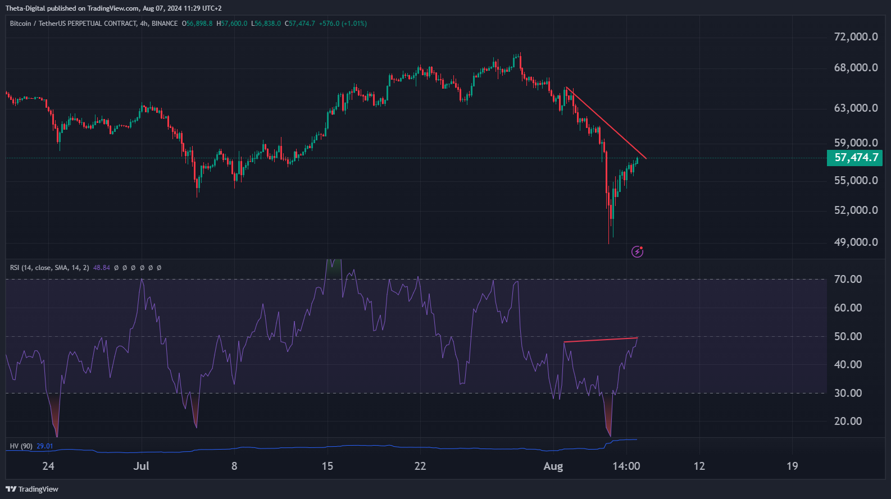Screen dimensions: 891x499
Task: Click the purple lightning event icon
Action: [637, 251]
